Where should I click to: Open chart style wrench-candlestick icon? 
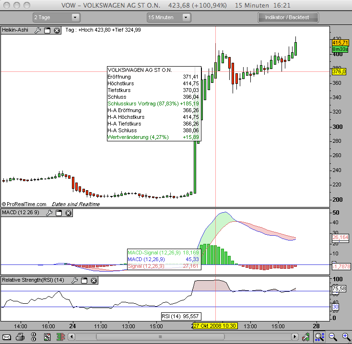point(306,337)
